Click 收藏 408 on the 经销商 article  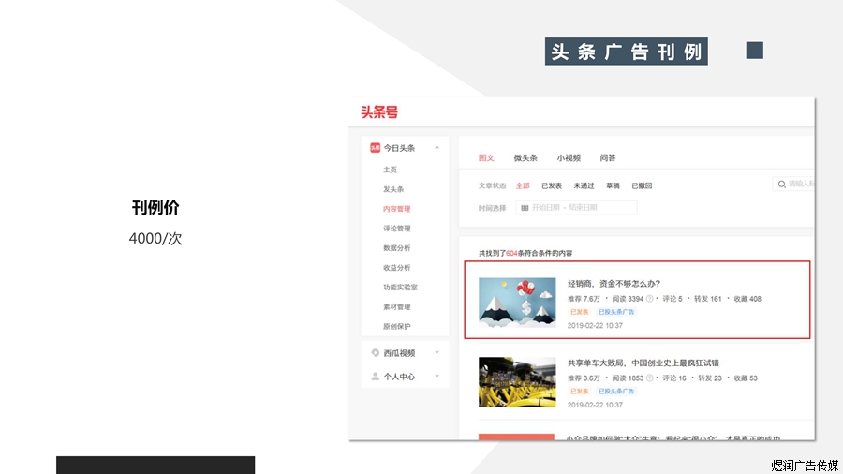coord(747,299)
